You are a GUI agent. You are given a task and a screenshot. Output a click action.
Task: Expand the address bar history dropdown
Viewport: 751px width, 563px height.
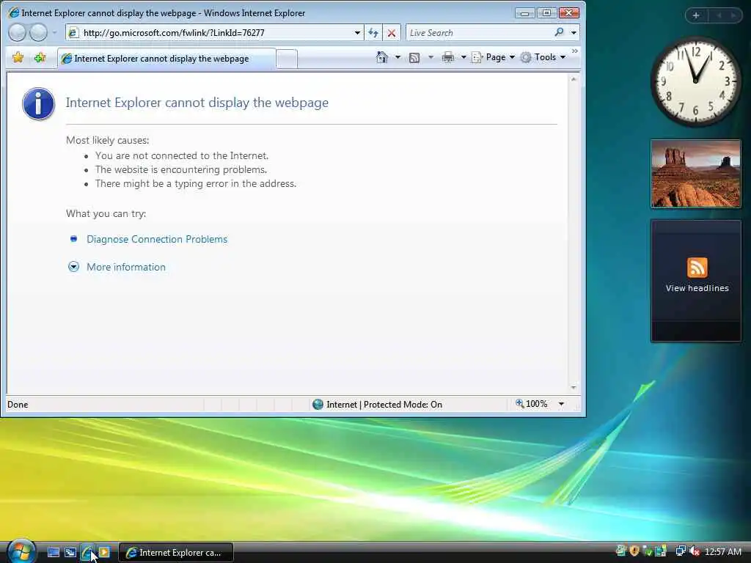[357, 32]
